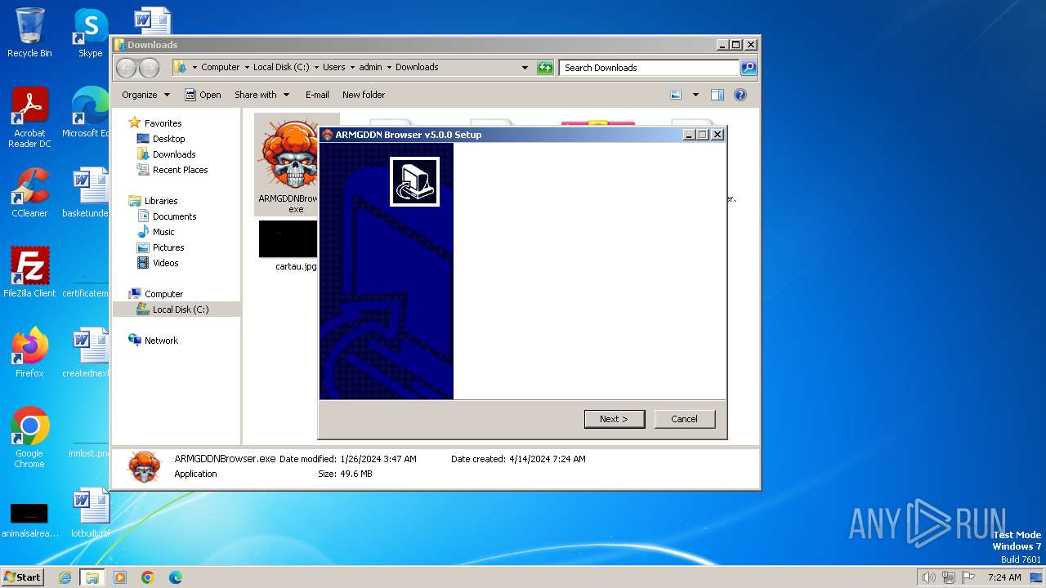Open the Start menu
The height and width of the screenshot is (588, 1046).
tap(22, 577)
